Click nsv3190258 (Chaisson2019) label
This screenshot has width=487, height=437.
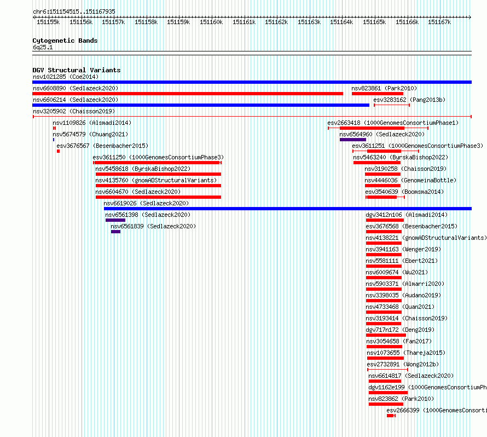[405, 169]
